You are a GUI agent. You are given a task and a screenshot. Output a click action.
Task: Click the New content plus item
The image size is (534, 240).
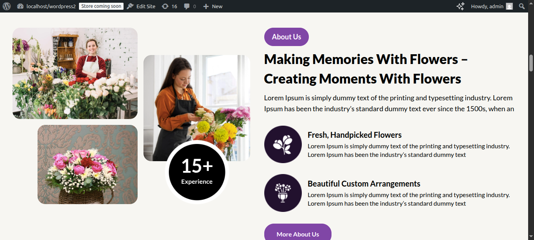pos(213,6)
